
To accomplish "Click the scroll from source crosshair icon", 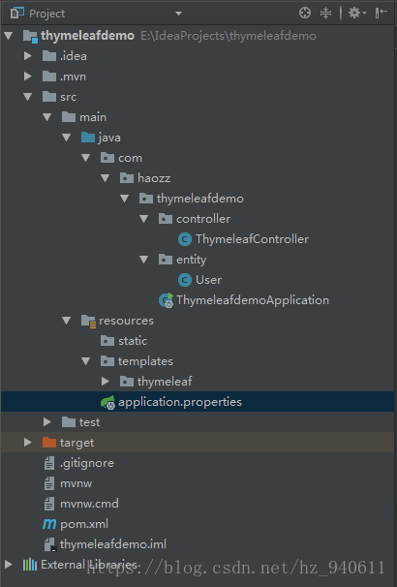I will 305,13.
